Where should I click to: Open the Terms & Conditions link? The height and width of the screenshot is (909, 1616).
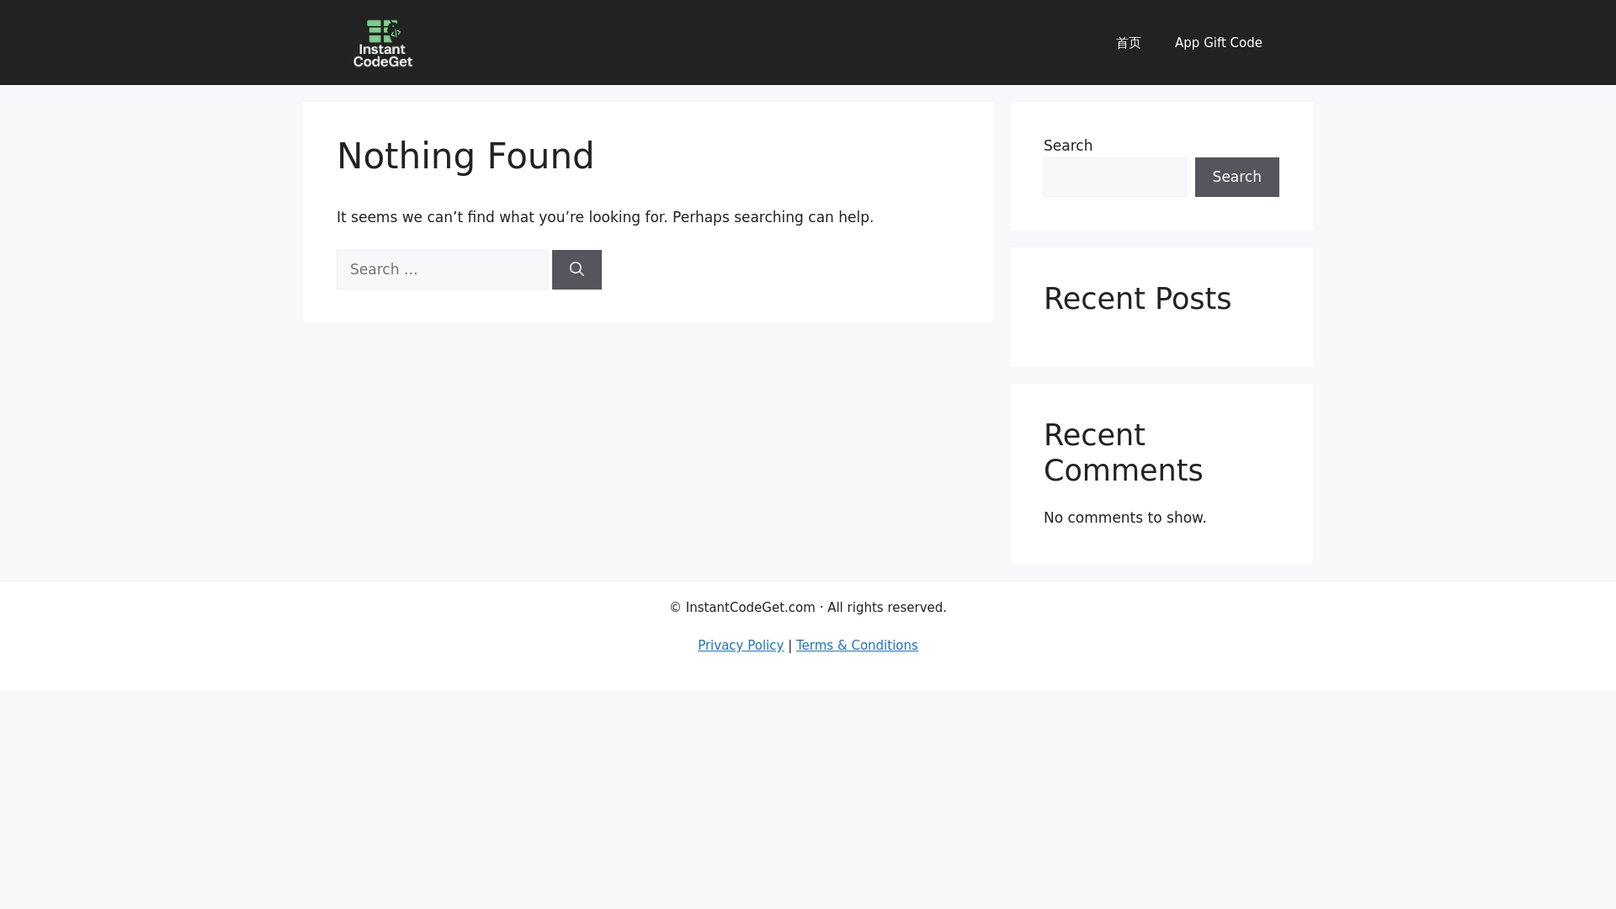point(857,646)
